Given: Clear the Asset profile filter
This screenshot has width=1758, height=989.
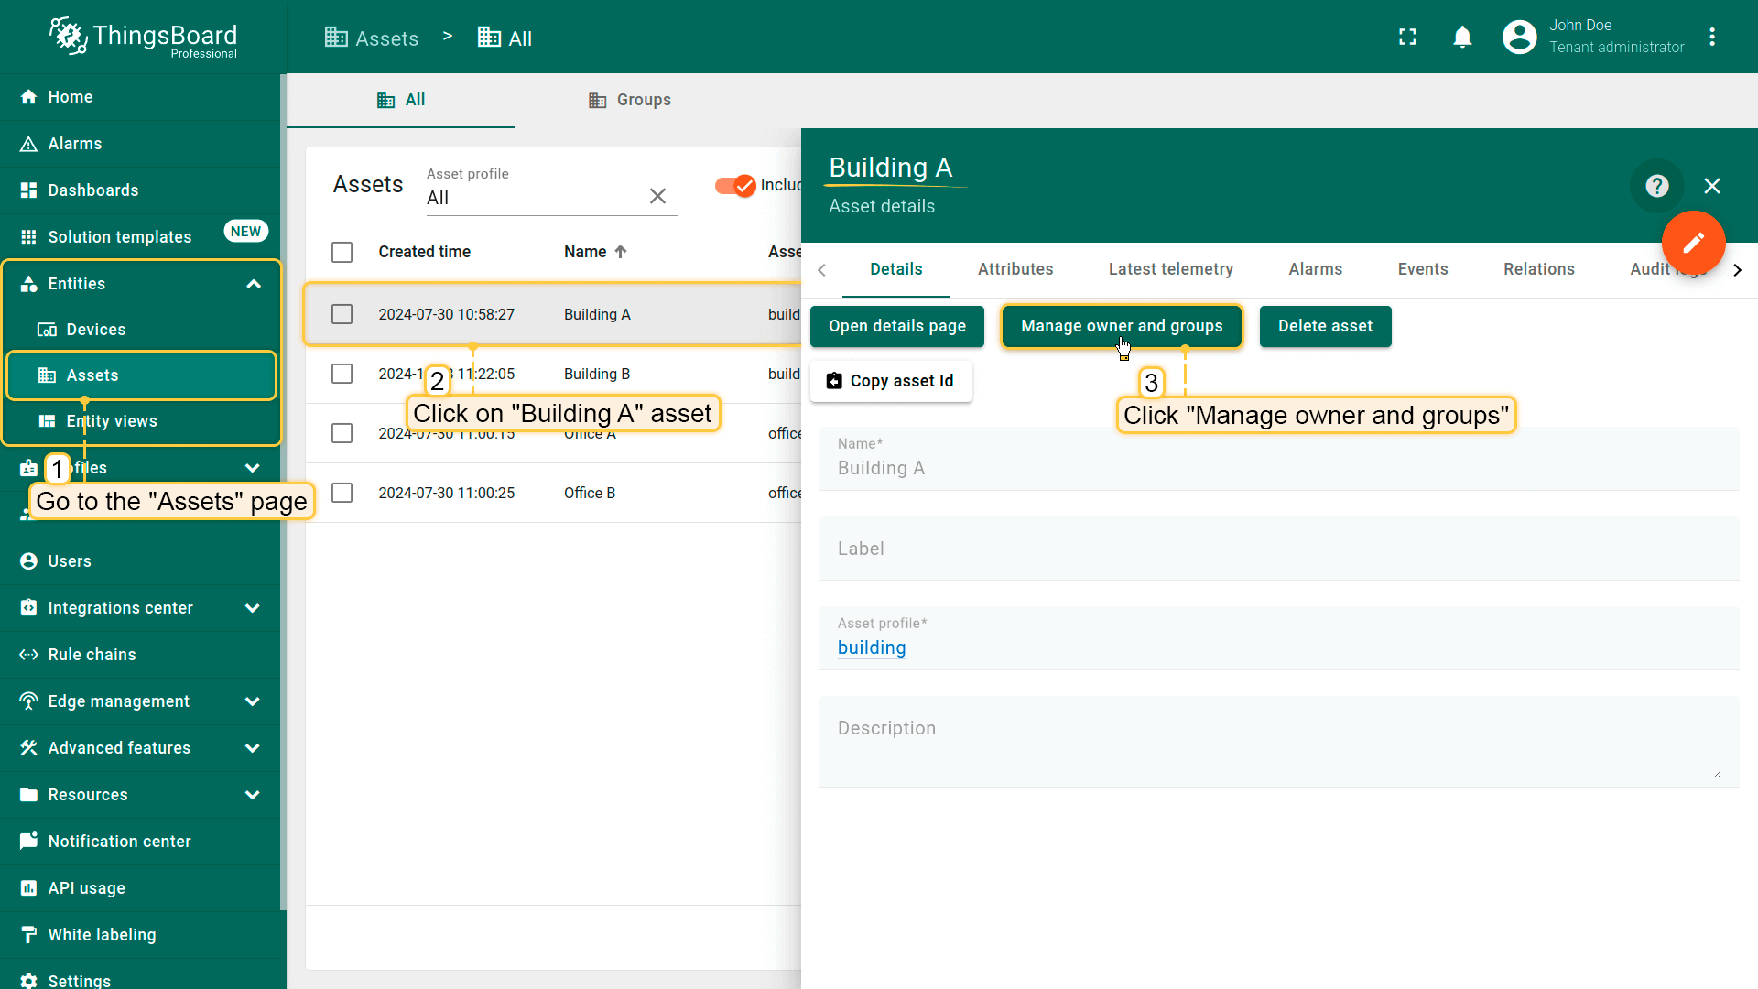Looking at the screenshot, I should (657, 196).
